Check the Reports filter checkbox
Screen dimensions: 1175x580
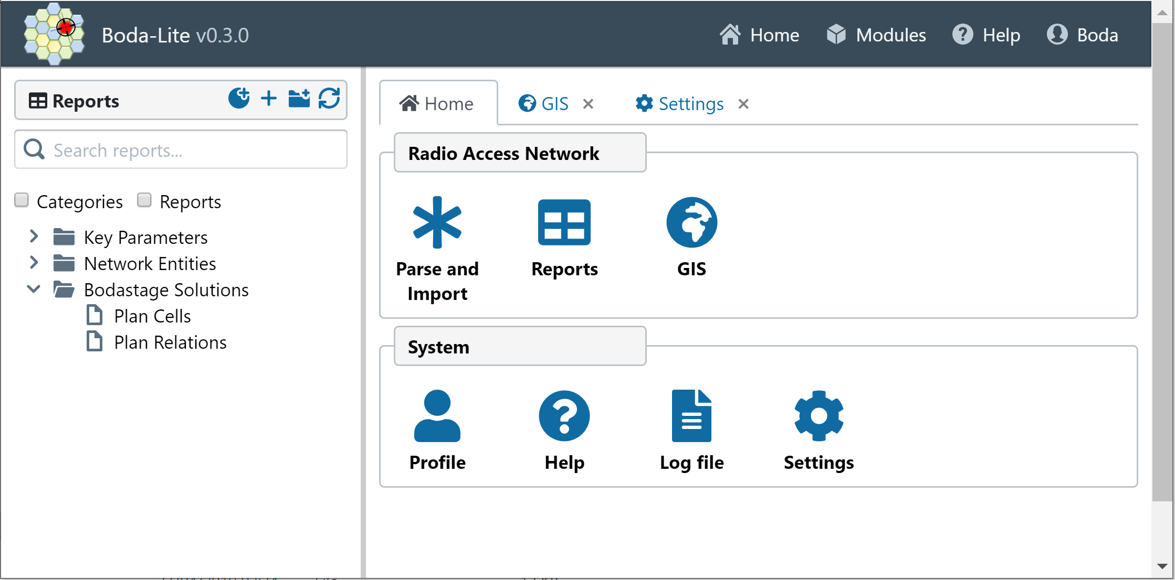tap(144, 200)
